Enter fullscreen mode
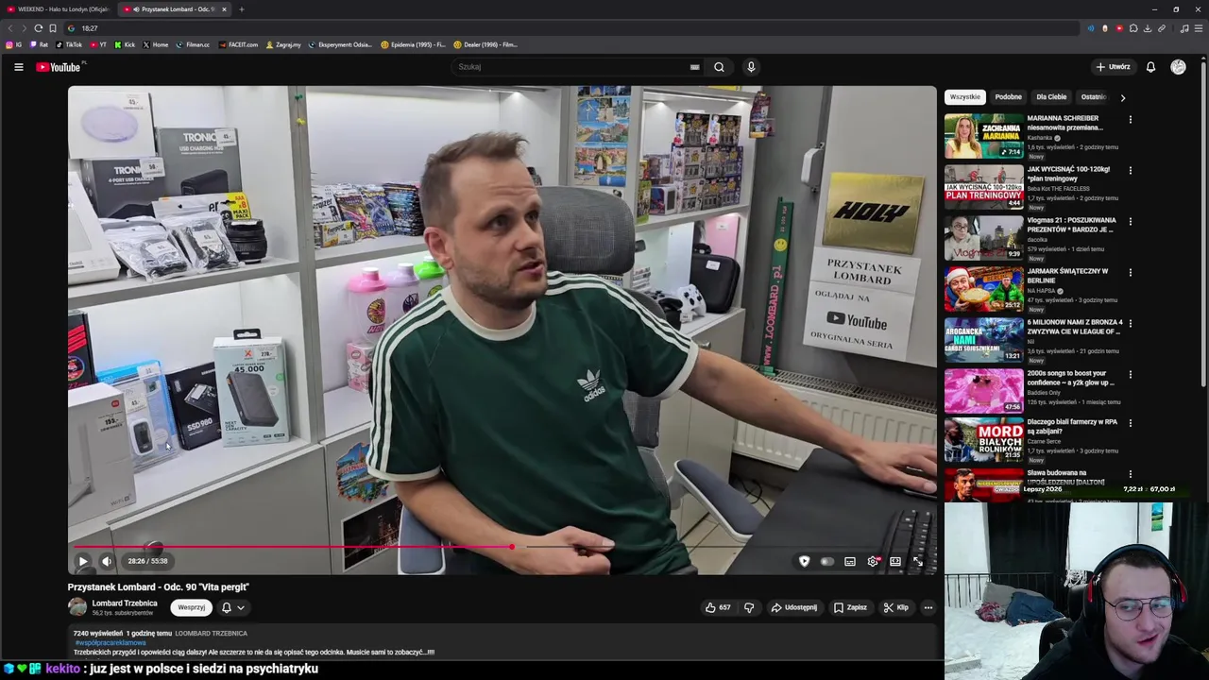1209x680 pixels. (918, 561)
